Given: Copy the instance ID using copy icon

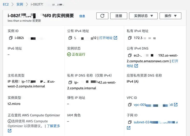Looking at the screenshot, I should tap(11, 38).
